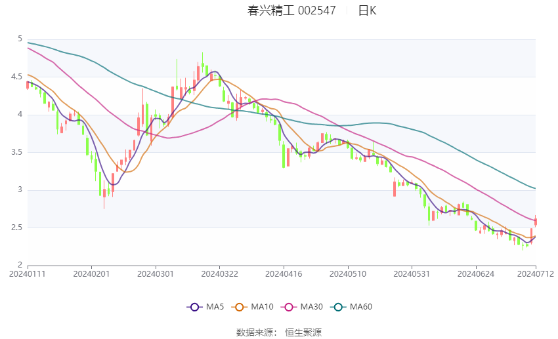Viewport: 558px width, 339px height.
Task: Toggle the MA30 pink legend circle icon
Action: pyautogui.click(x=289, y=307)
